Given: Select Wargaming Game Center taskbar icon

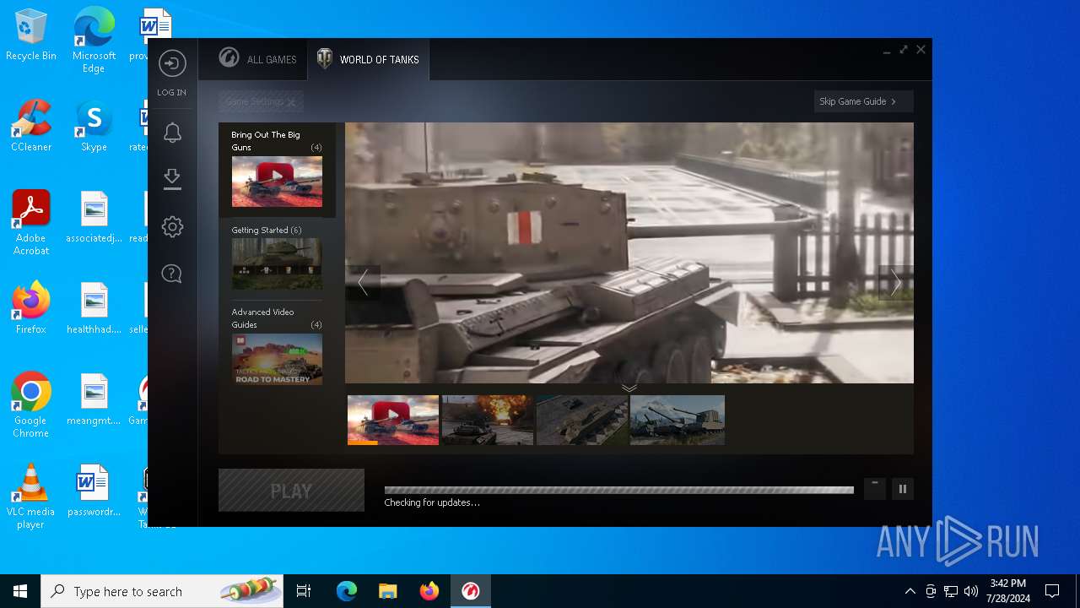Looking at the screenshot, I should pos(470,591).
